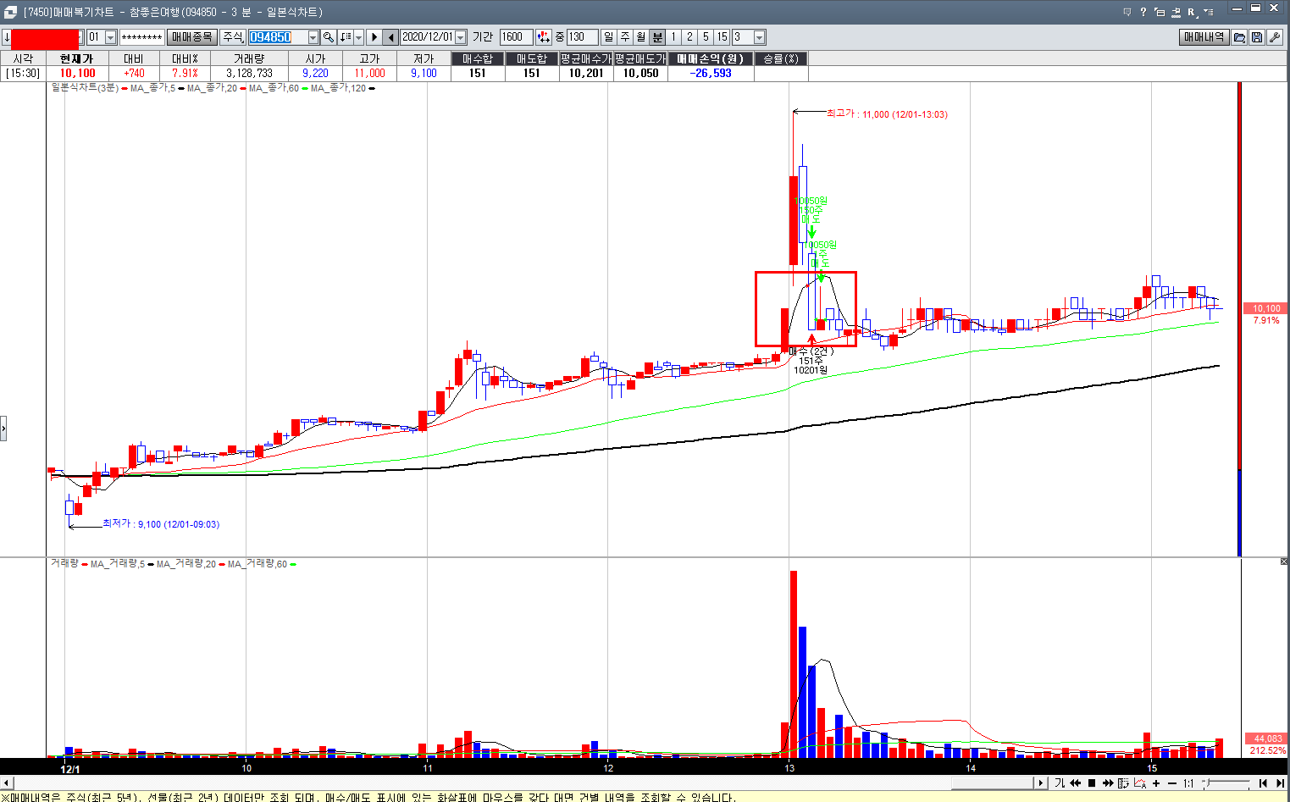Open the minute interval 3 dropdown
The image size is (1290, 802).
pyautogui.click(x=760, y=37)
